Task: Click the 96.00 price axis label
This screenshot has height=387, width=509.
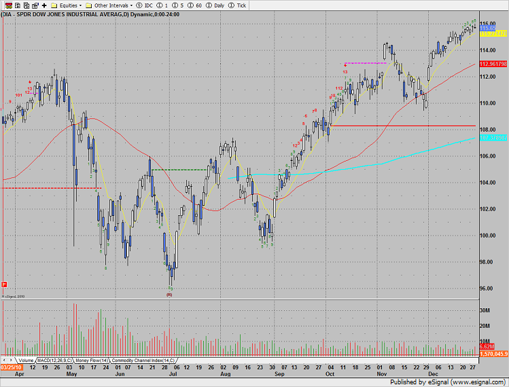Action: pyautogui.click(x=487, y=289)
